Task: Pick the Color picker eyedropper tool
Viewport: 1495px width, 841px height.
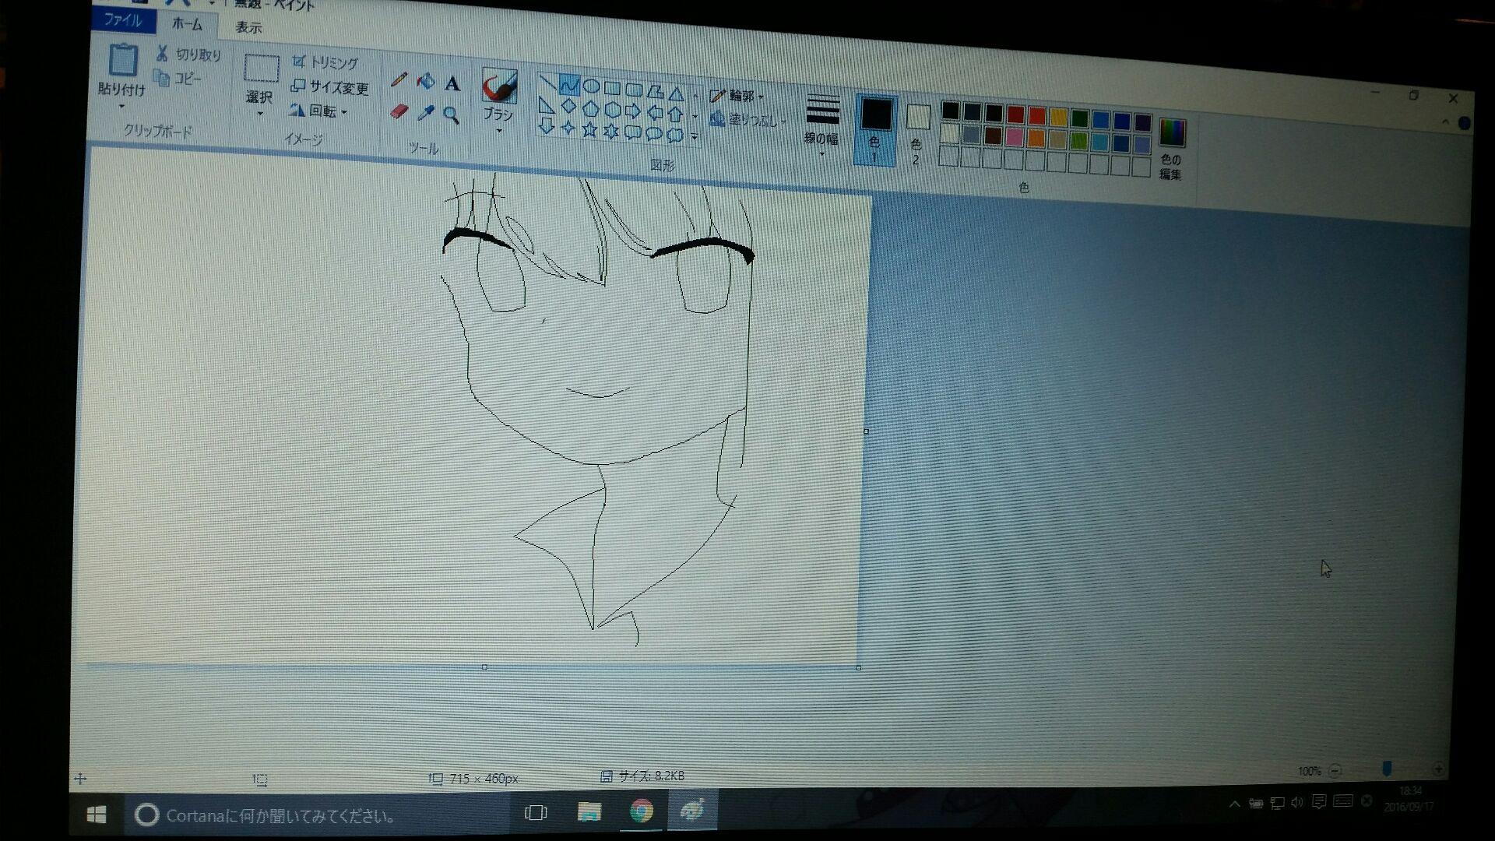Action: tap(425, 114)
